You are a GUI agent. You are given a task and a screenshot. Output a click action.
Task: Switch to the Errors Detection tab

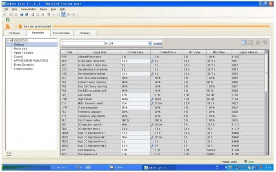click(62, 33)
